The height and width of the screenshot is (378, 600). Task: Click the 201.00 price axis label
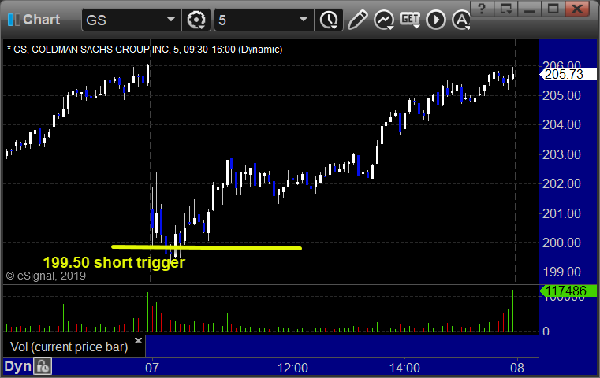(x=561, y=213)
